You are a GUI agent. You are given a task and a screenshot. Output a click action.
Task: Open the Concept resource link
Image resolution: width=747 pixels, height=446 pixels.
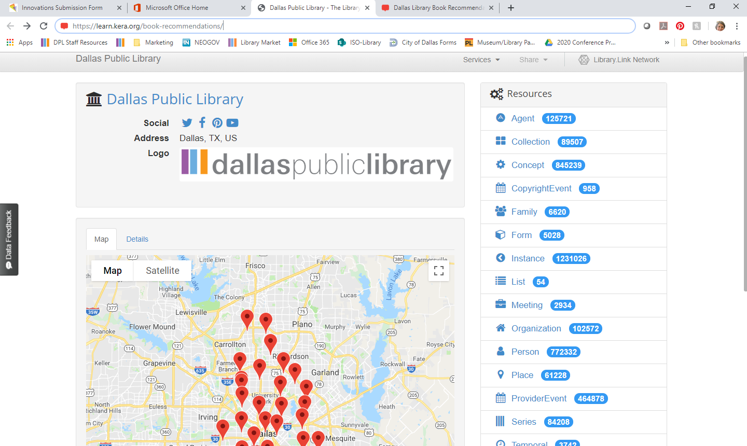coord(528,165)
